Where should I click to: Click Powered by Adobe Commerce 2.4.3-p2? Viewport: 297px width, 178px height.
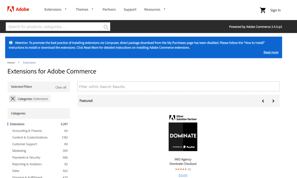[x=256, y=27]
